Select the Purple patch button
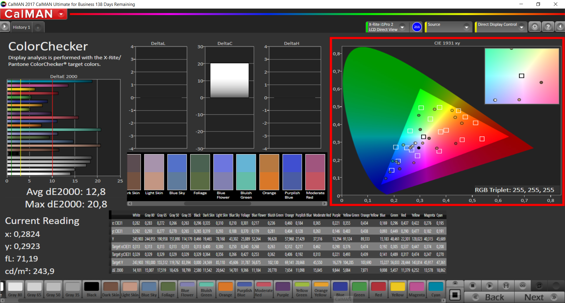 [283, 289]
